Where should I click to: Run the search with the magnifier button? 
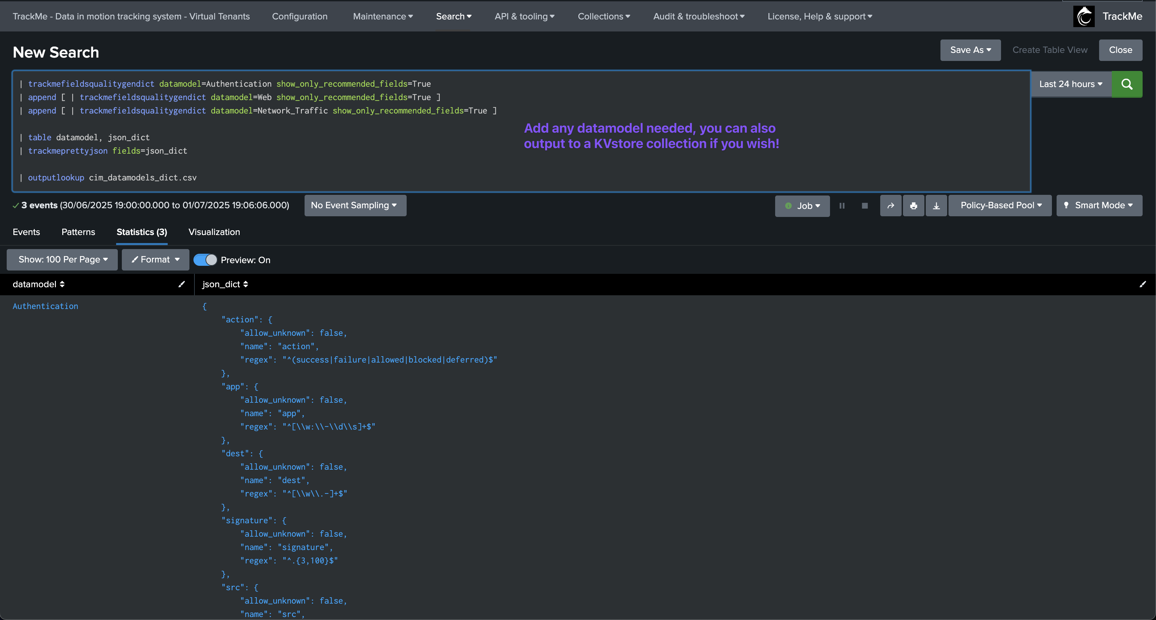1127,84
